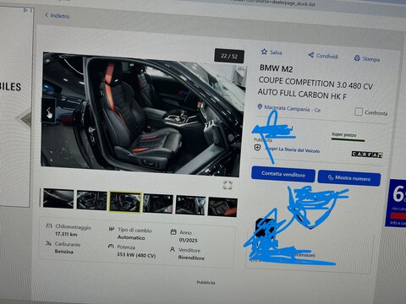
Task: Click the Carburante fuel icon
Action: [x=48, y=243]
